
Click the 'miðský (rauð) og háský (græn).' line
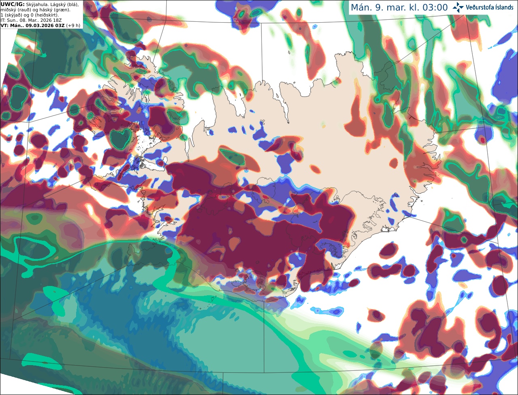[35, 9]
